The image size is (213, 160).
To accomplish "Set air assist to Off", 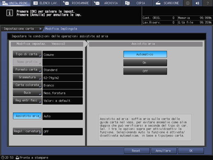I will click(x=145, y=71).
